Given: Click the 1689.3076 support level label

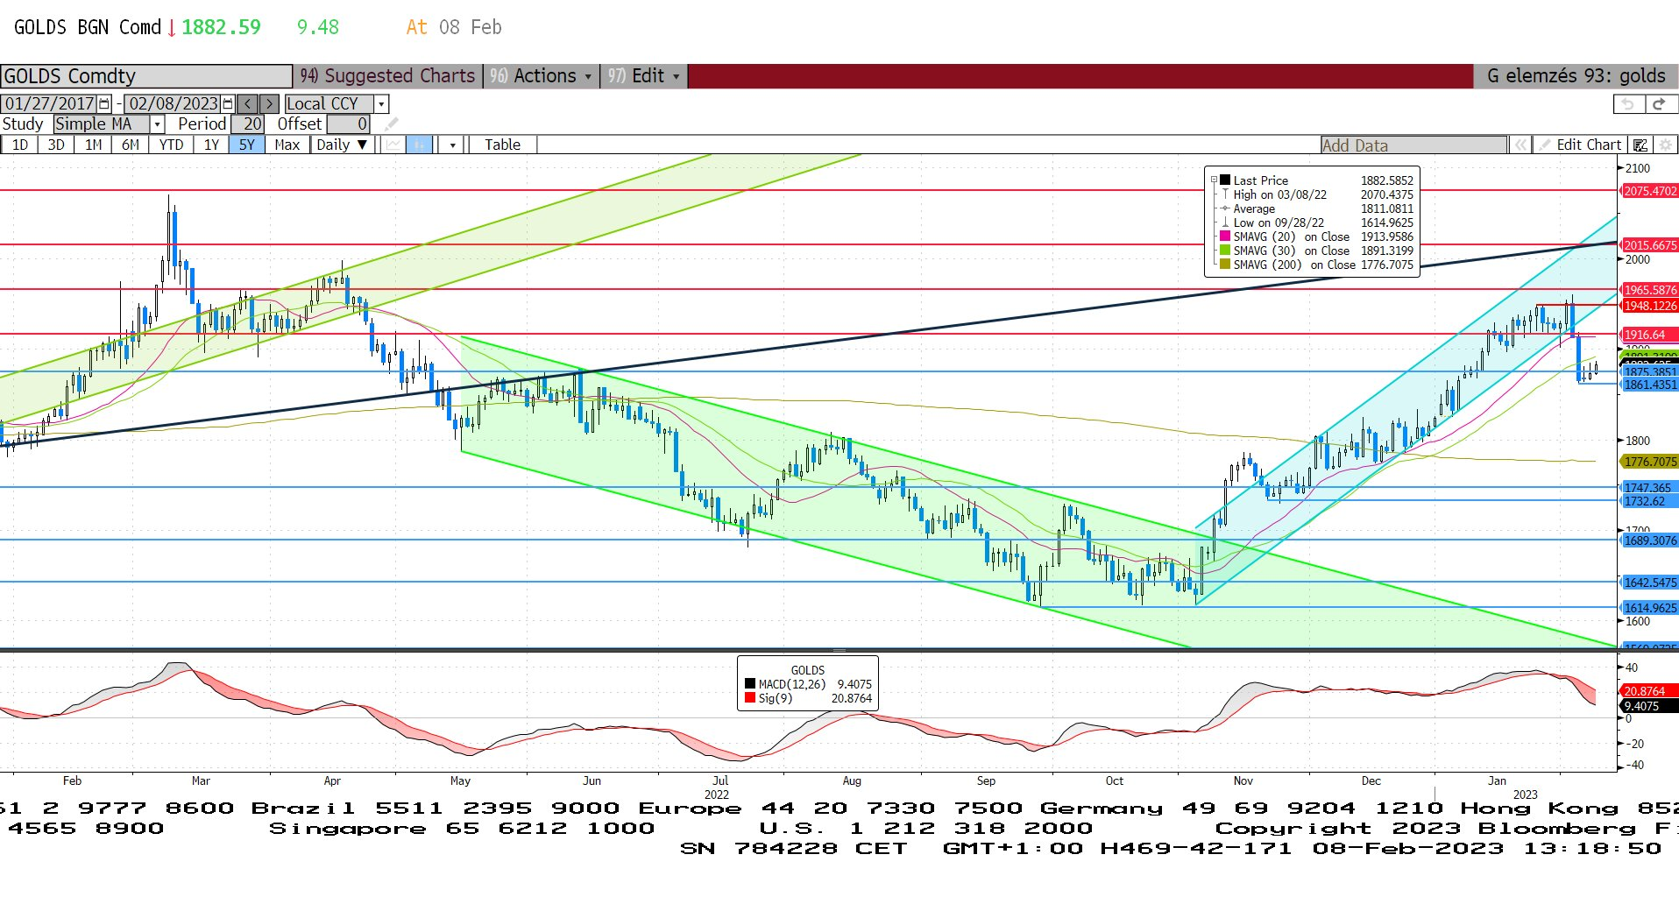Looking at the screenshot, I should tap(1649, 540).
